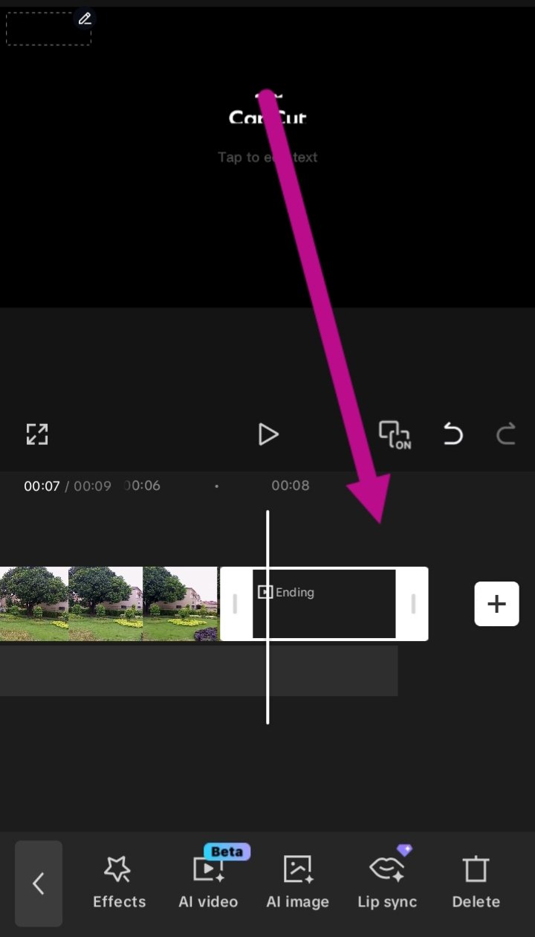The image size is (535, 937).
Task: Open the AI video feature
Action: point(208,883)
